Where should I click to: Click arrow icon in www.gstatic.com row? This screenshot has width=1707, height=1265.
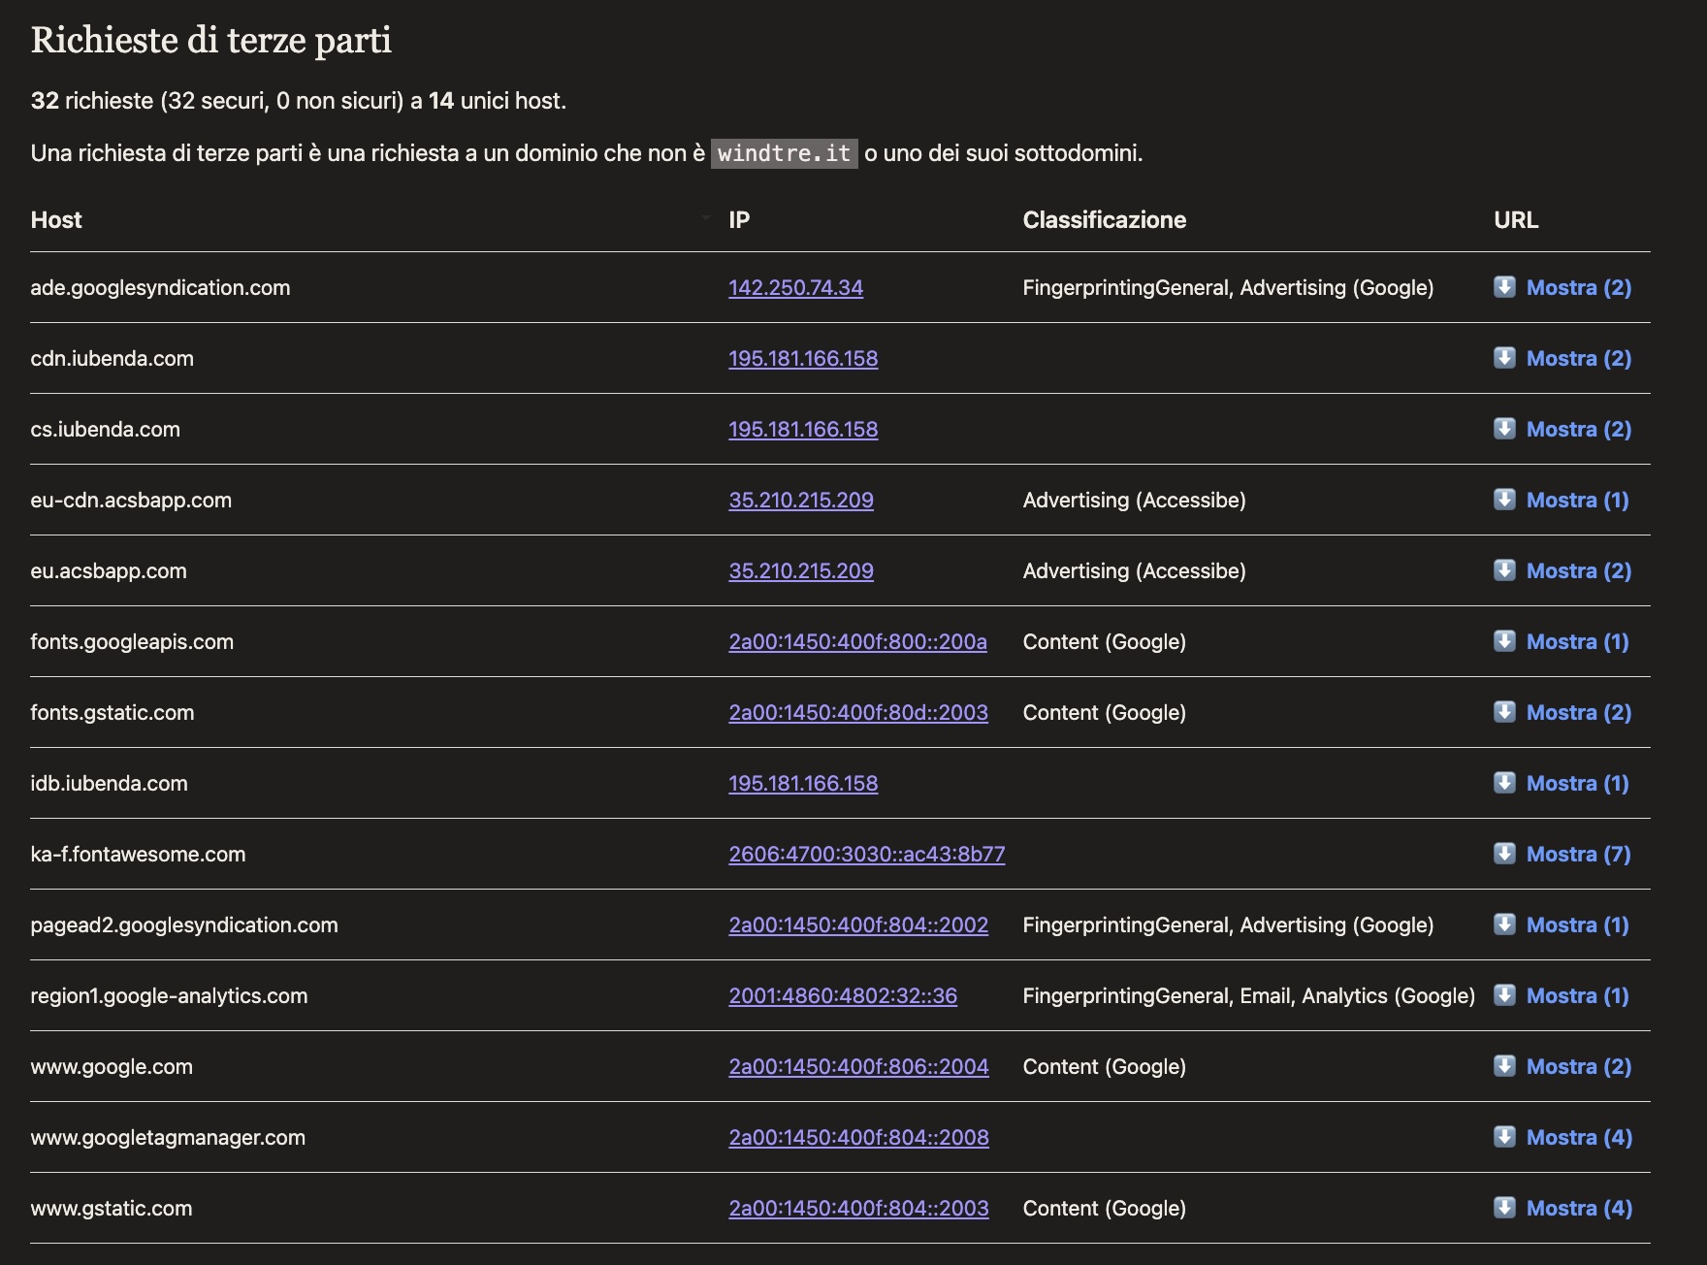pyautogui.click(x=1504, y=1208)
